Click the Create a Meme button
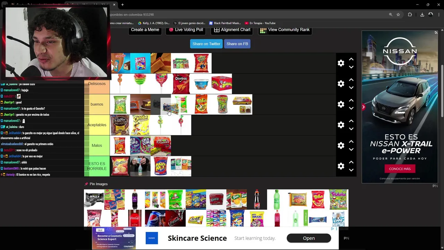This screenshot has width=444, height=250. pos(145,30)
